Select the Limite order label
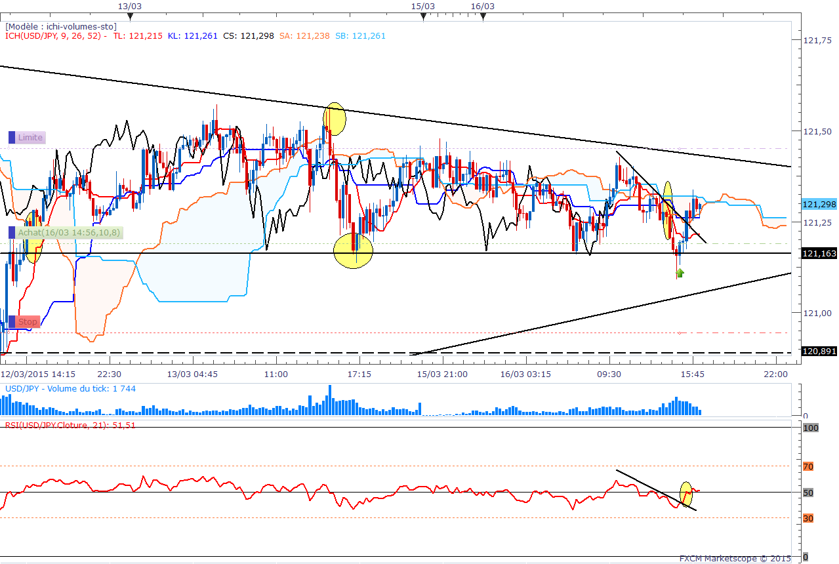 tap(26, 138)
